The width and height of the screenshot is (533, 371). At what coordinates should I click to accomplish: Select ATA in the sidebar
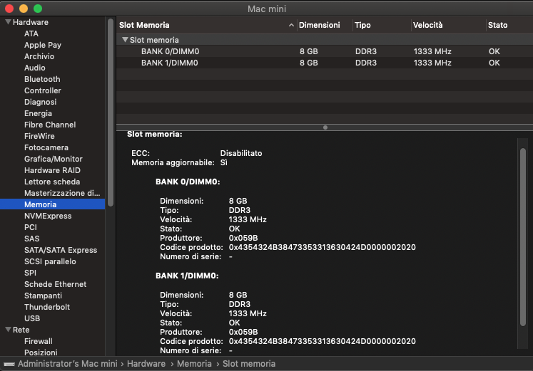point(31,33)
